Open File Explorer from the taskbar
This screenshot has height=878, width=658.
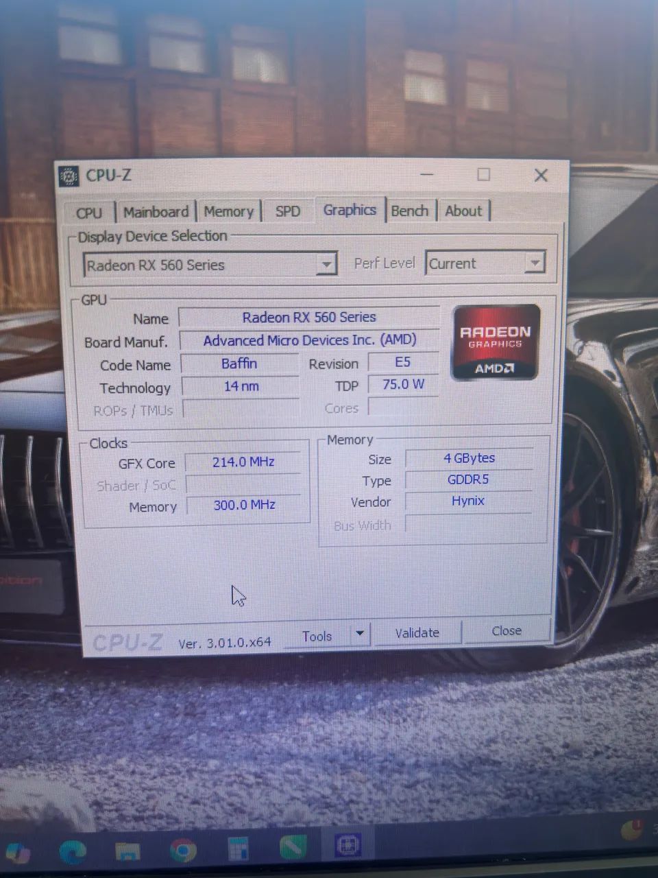[x=127, y=851]
